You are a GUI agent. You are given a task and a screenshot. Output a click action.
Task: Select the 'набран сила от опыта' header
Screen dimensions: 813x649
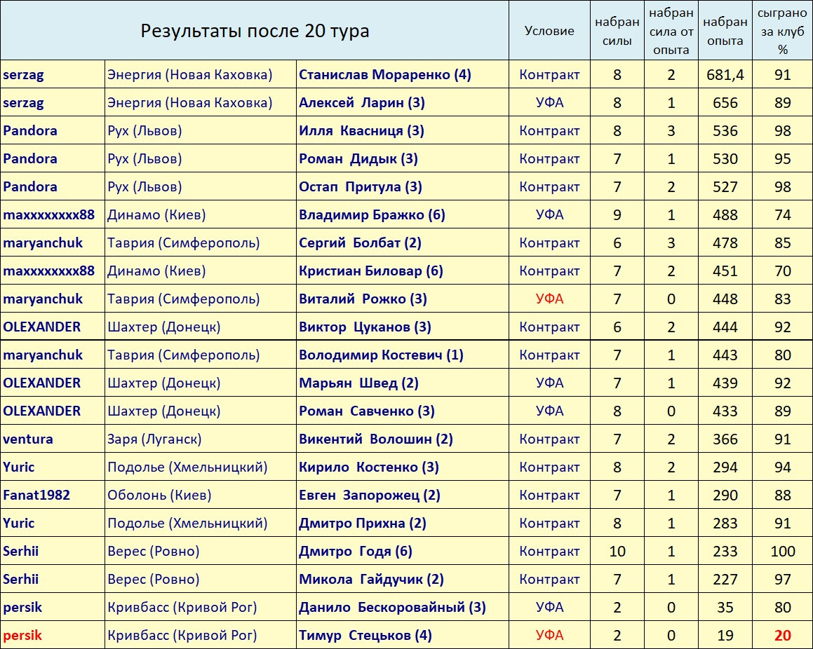tap(671, 31)
